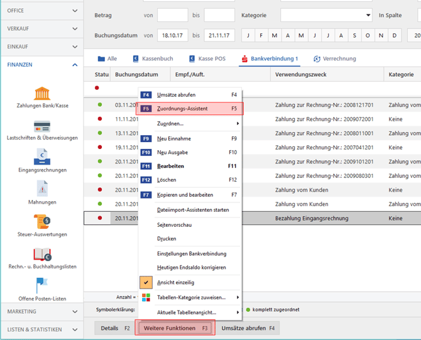The image size is (421, 340).
Task: Click Rechn.- u. Buchhaltungslisten icon
Action: pos(42,254)
